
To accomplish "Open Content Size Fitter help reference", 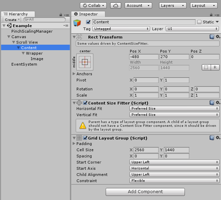I will [x=212, y=103].
